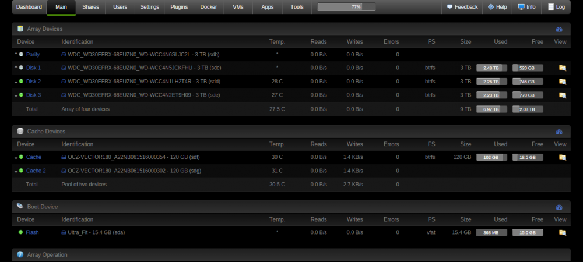Viewport: 583px width, 262px height.
Task: Open the system Info panel
Action: pyautogui.click(x=527, y=7)
